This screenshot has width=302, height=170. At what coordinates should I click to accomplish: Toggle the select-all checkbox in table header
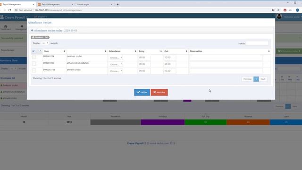34,51
